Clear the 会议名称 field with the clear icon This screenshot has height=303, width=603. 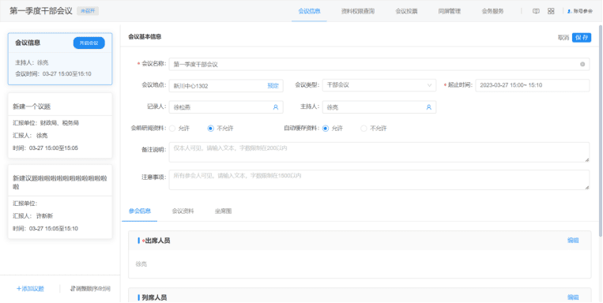point(582,64)
